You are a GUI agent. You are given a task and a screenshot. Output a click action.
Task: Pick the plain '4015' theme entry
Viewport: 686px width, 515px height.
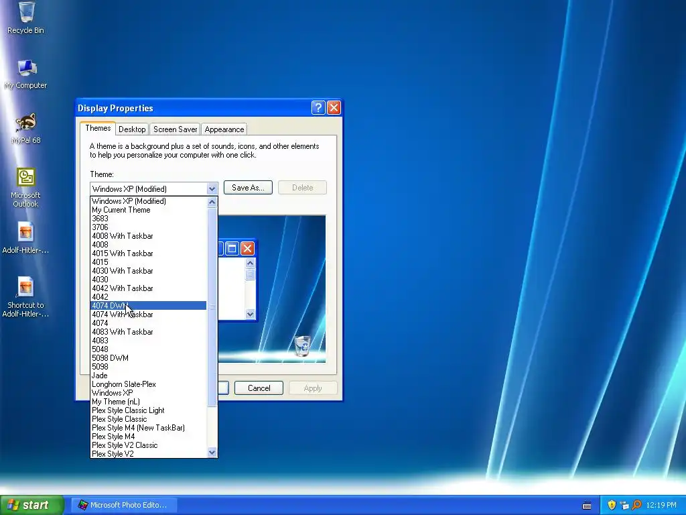(x=148, y=262)
